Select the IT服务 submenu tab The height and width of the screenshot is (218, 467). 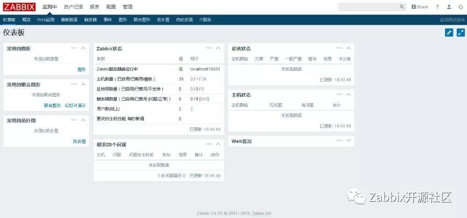click(x=205, y=20)
